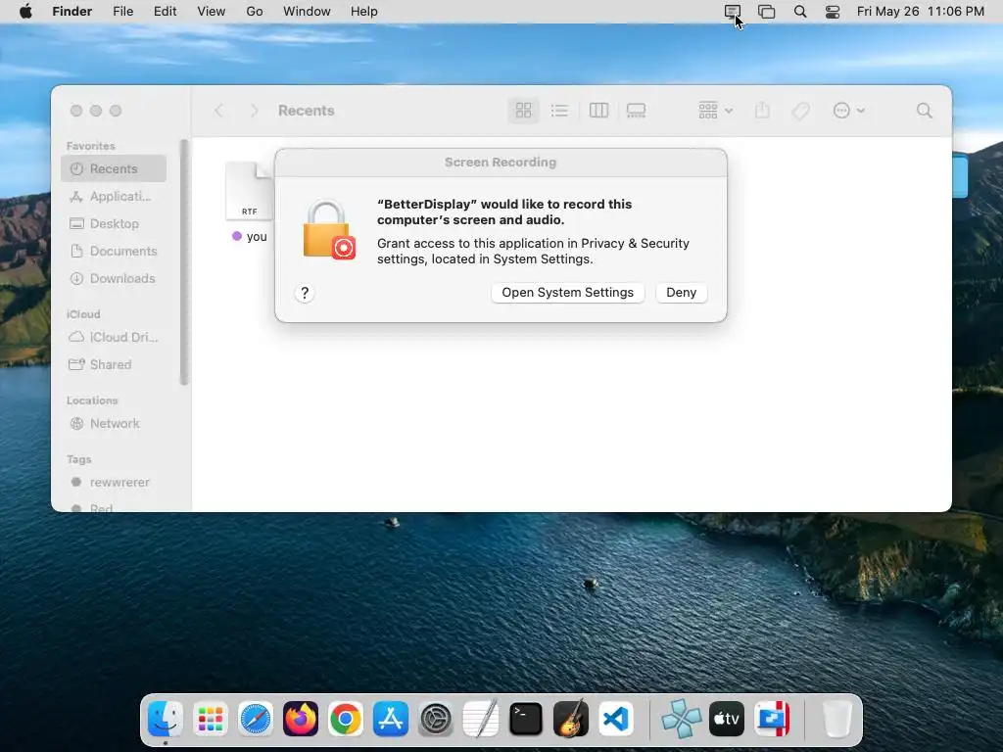Open Google Chrome from the Dock
The height and width of the screenshot is (752, 1003).
[x=346, y=719]
